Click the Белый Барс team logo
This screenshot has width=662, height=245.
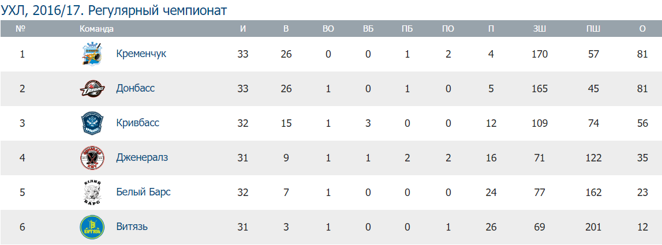click(92, 193)
